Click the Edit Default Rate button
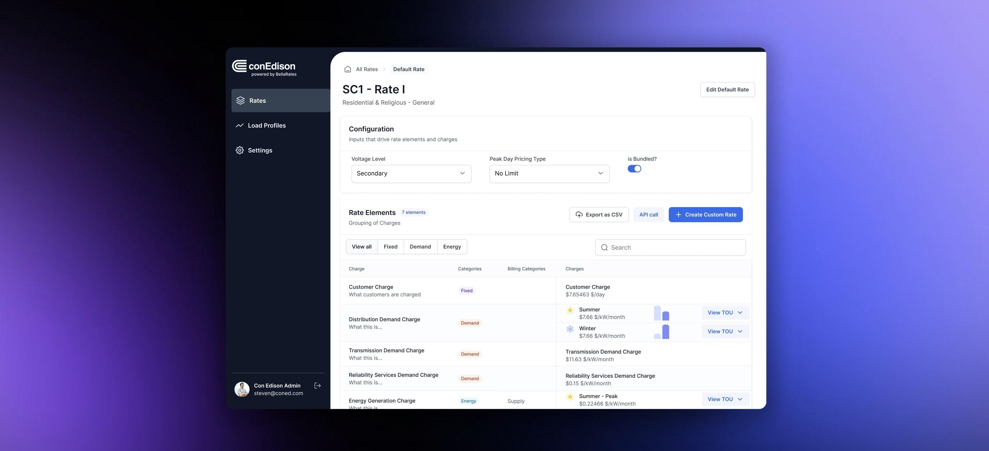The height and width of the screenshot is (451, 989). click(x=727, y=89)
